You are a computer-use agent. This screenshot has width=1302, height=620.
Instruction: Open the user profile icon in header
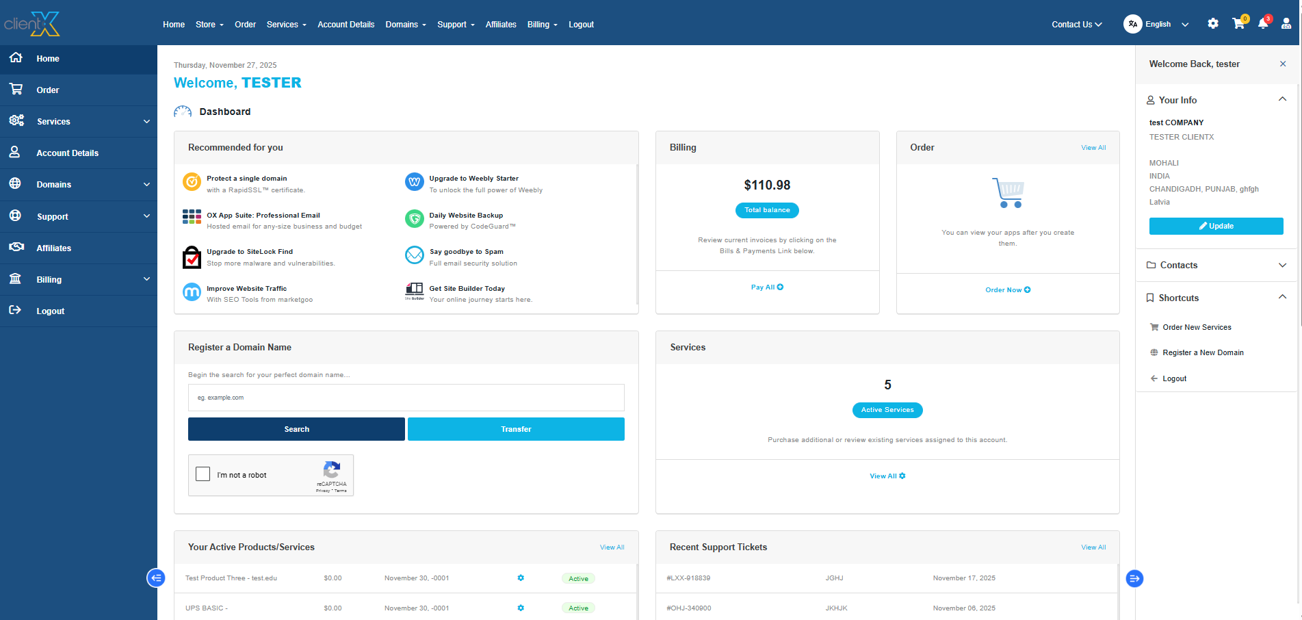pyautogui.click(x=1286, y=24)
